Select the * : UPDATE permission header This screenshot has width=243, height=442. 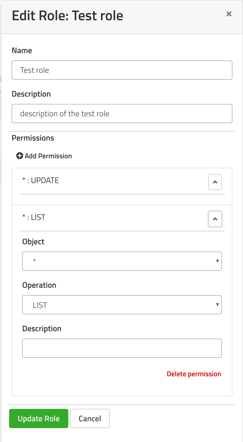(x=41, y=181)
